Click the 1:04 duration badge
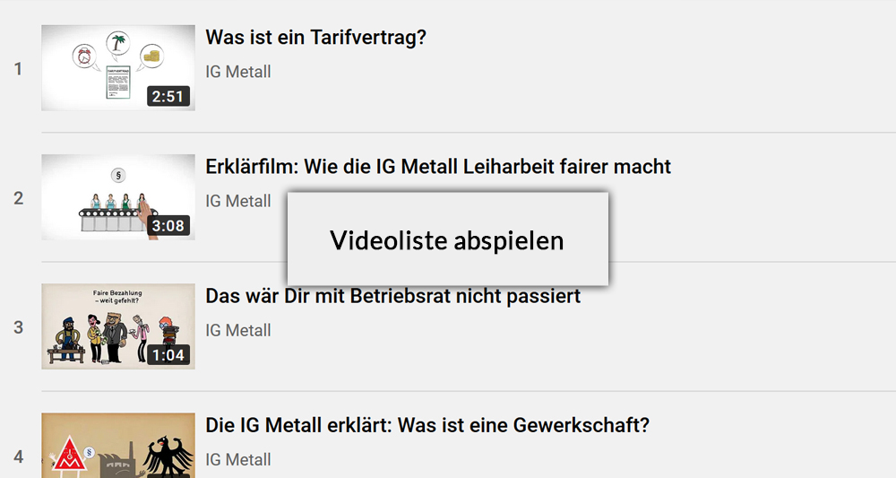This screenshot has height=478, width=896. pos(168,355)
